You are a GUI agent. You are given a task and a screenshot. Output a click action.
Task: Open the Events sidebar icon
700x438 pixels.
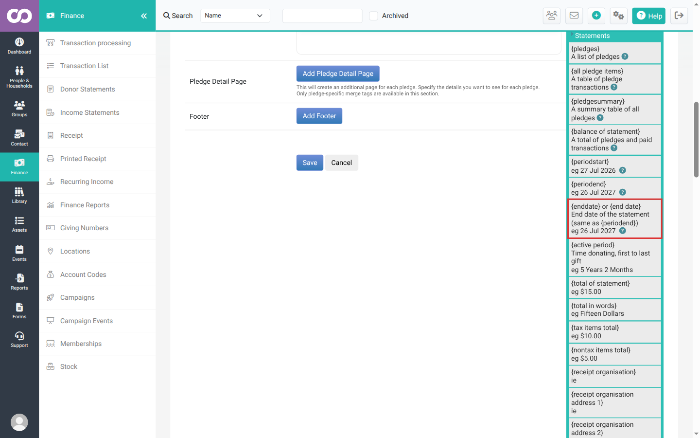tap(19, 253)
